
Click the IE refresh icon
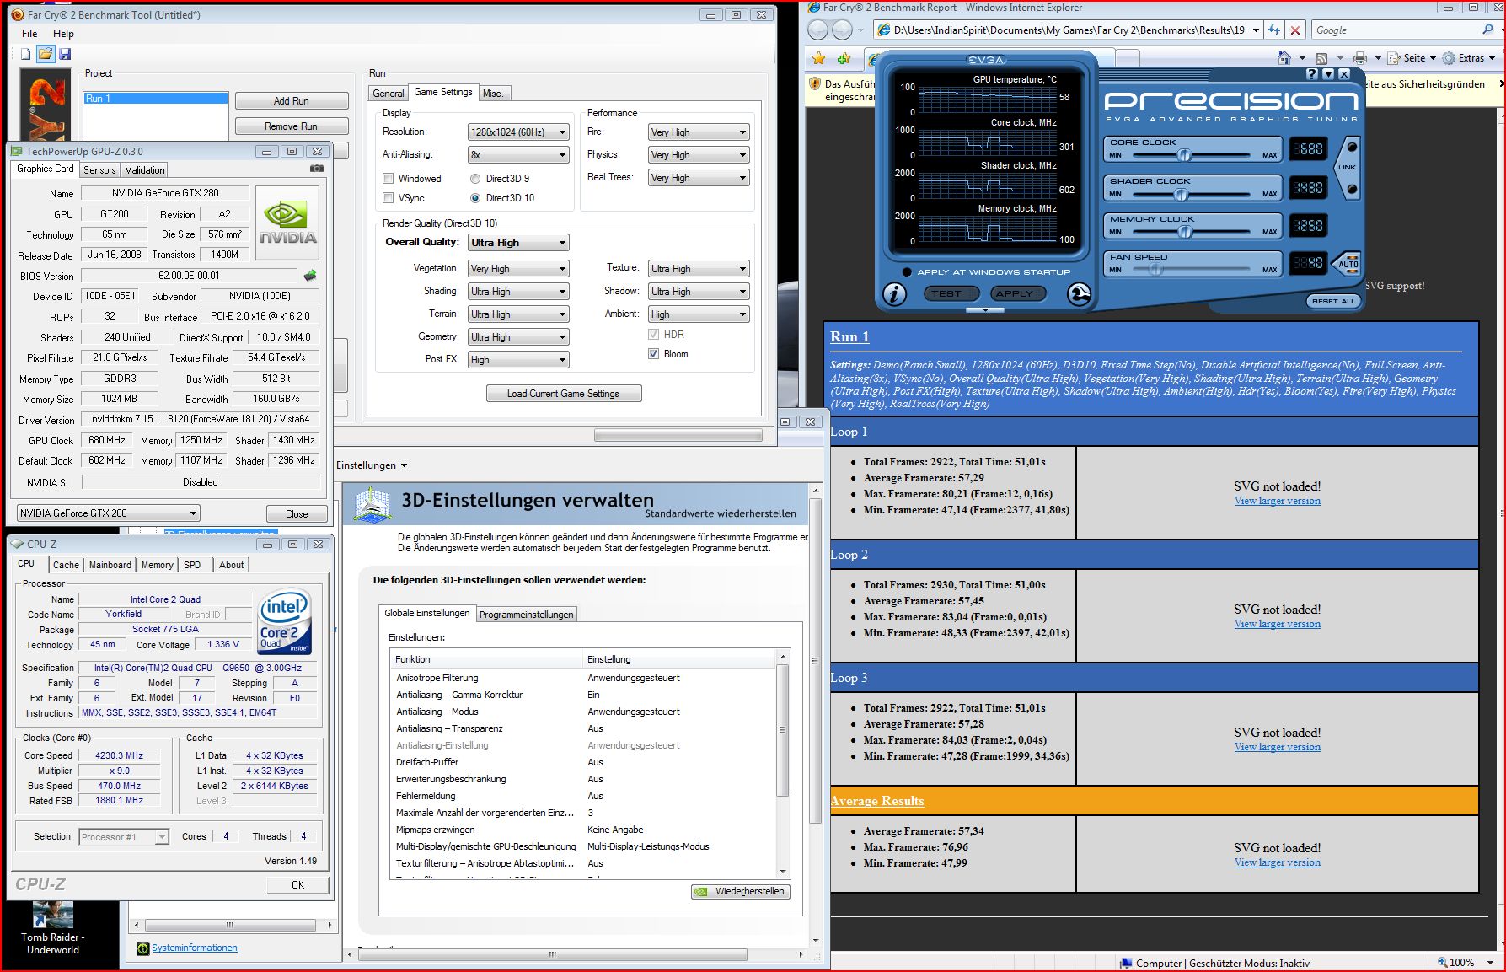tap(1274, 30)
